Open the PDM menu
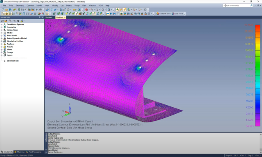Viewport: 262px width, 157px height. (x=101, y=5)
